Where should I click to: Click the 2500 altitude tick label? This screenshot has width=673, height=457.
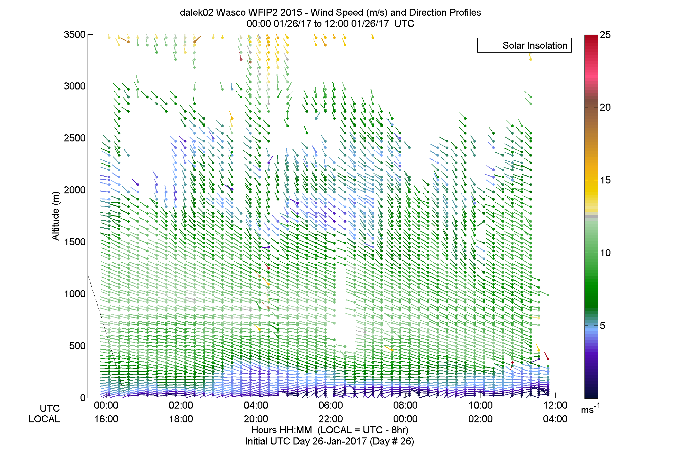click(x=75, y=138)
